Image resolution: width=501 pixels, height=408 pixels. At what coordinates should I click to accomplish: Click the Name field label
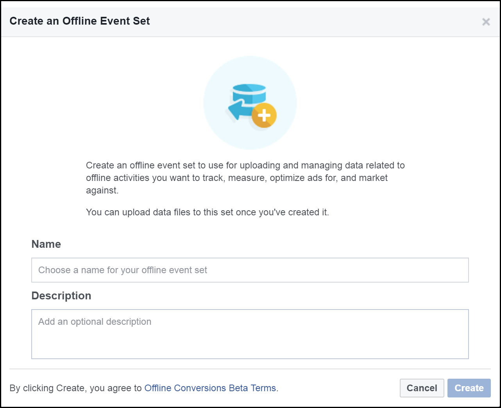pos(46,244)
